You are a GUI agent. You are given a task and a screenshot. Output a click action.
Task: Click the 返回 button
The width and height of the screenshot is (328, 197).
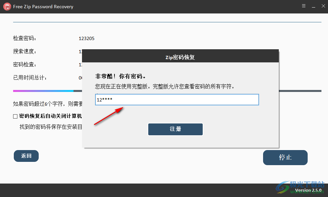(x=26, y=156)
